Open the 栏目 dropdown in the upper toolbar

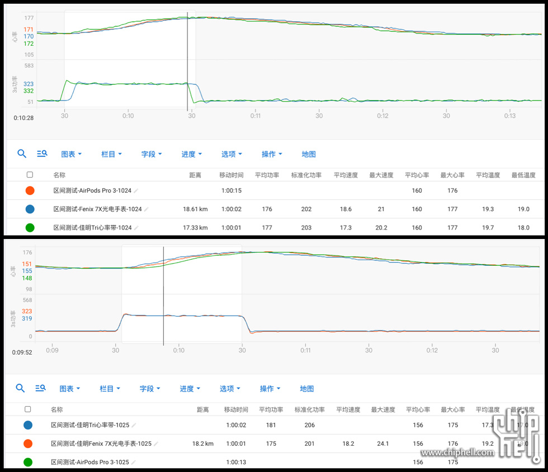point(111,154)
